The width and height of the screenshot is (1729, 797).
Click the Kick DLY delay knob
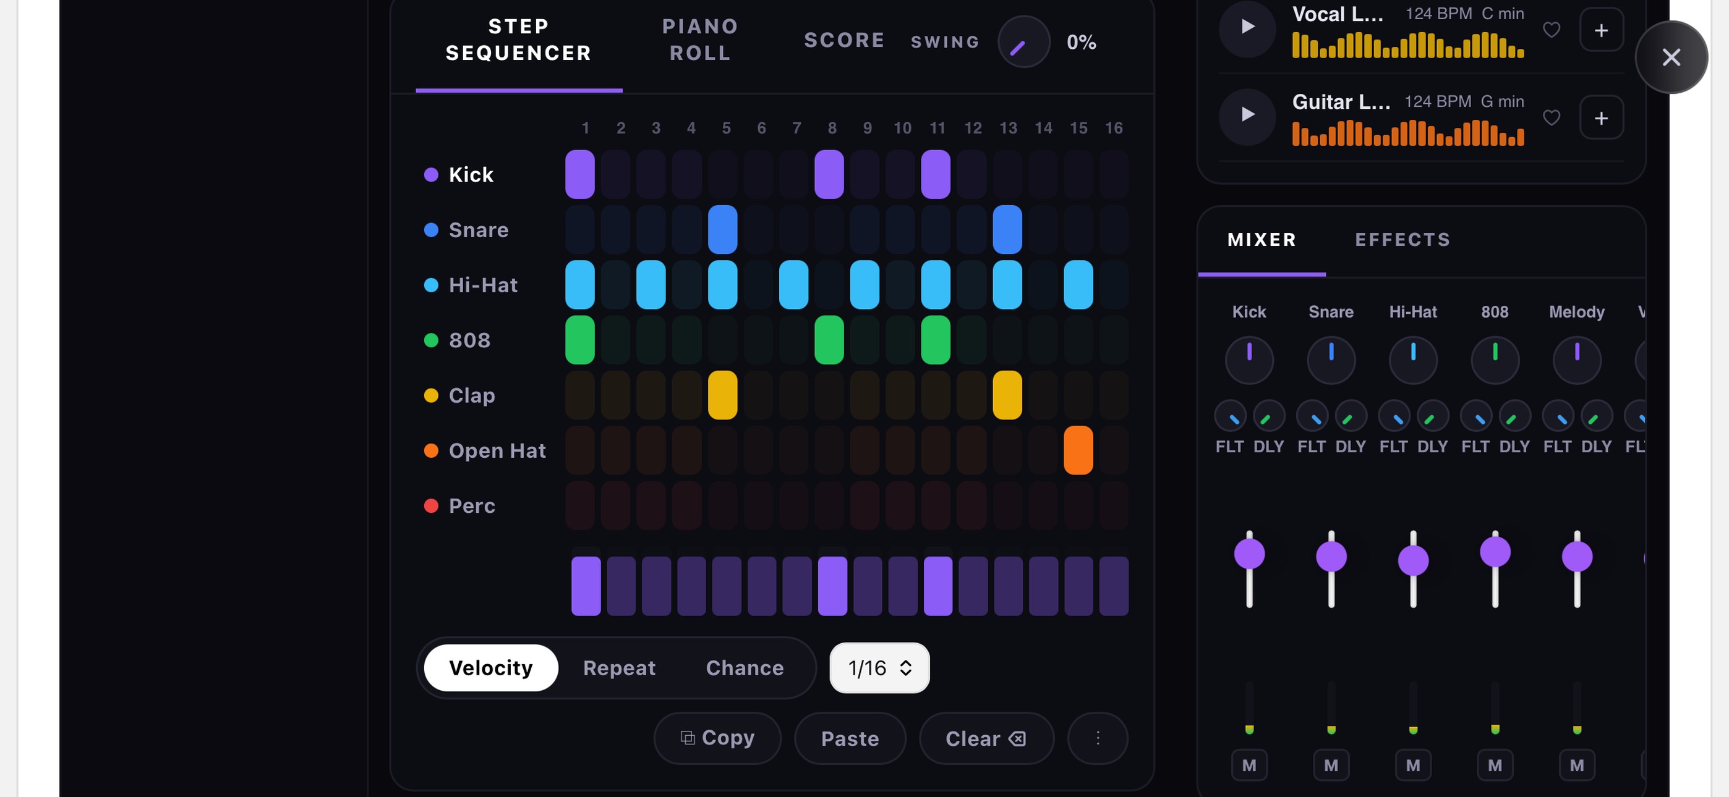(1268, 416)
